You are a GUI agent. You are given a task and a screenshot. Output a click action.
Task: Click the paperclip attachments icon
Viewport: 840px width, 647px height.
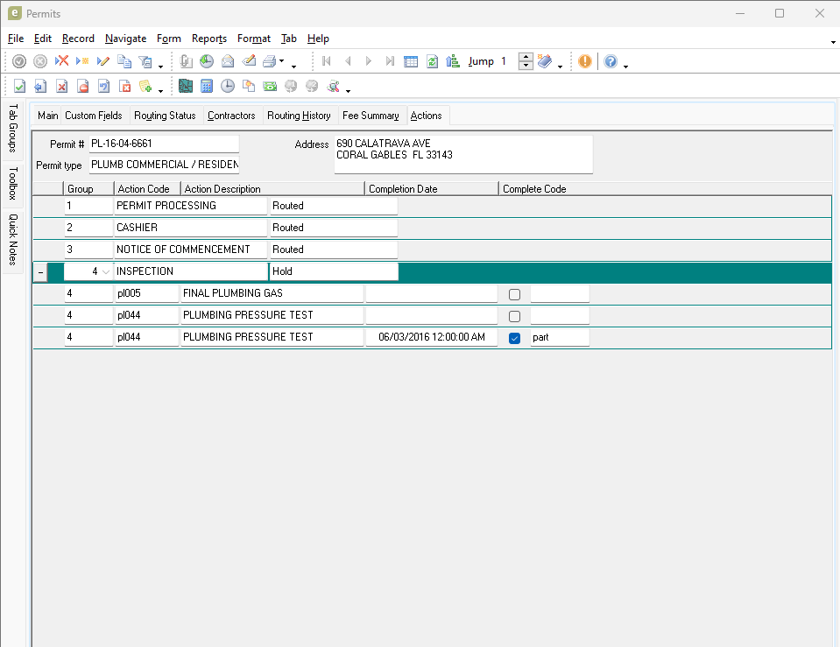click(x=186, y=61)
